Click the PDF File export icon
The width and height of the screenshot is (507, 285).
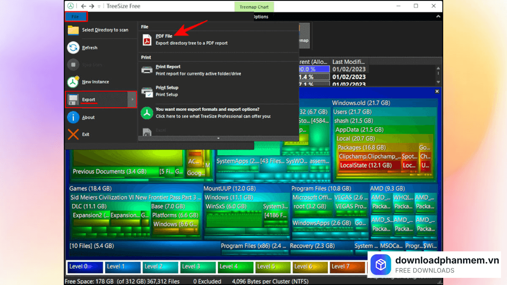[147, 40]
